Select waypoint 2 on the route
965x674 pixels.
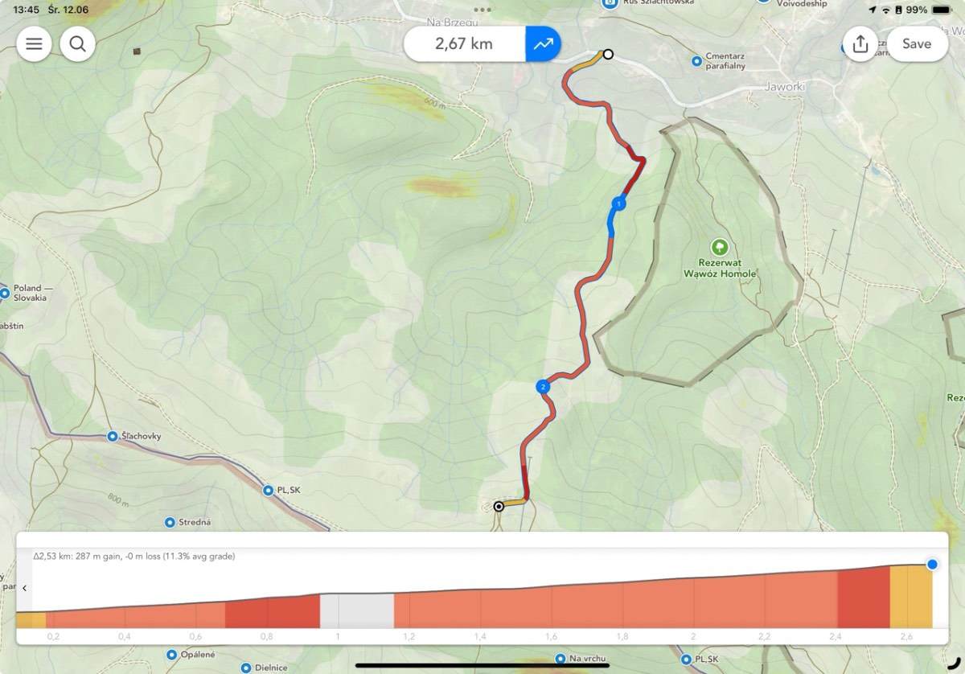543,387
